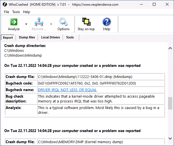
Task: Switch to the Local Drivers tab
Action: (50, 37)
